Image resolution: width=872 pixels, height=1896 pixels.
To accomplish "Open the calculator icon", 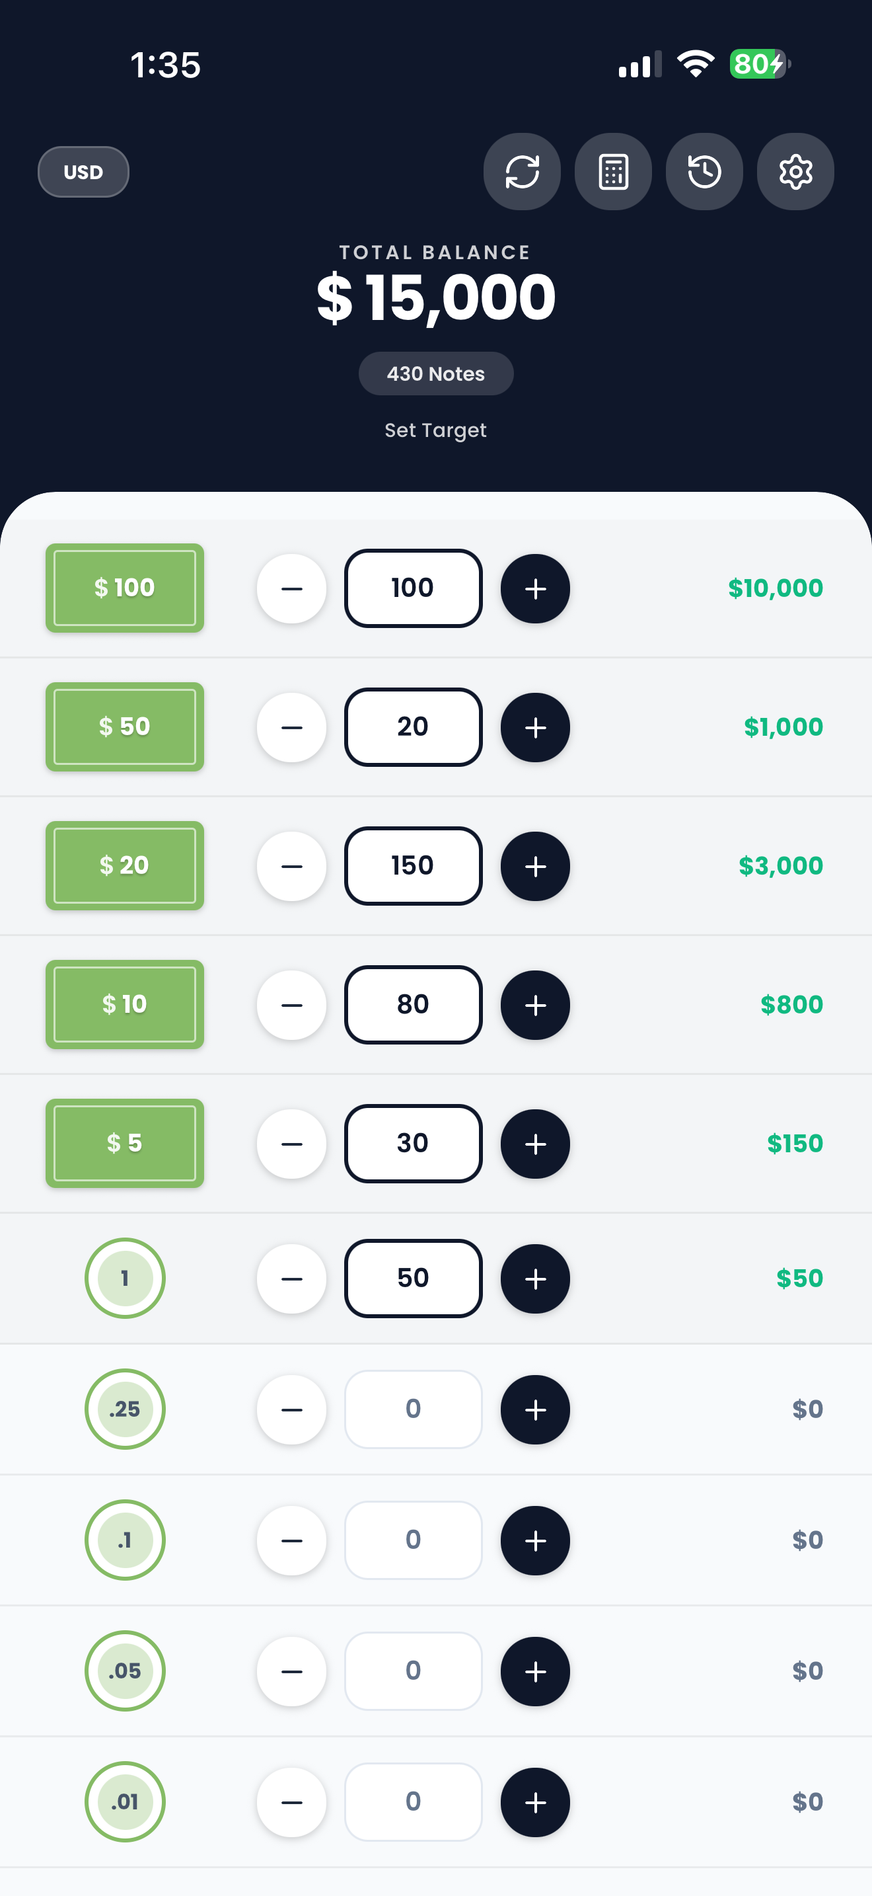I will click(x=612, y=171).
